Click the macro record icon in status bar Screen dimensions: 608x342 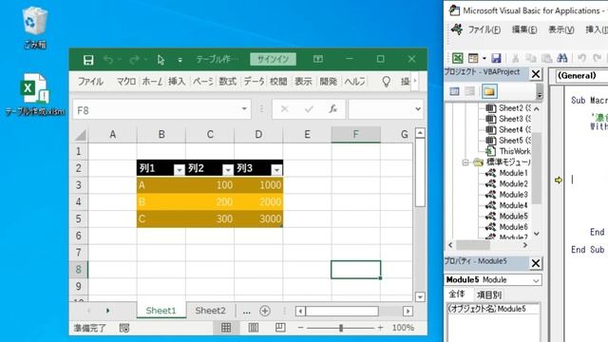click(x=124, y=328)
